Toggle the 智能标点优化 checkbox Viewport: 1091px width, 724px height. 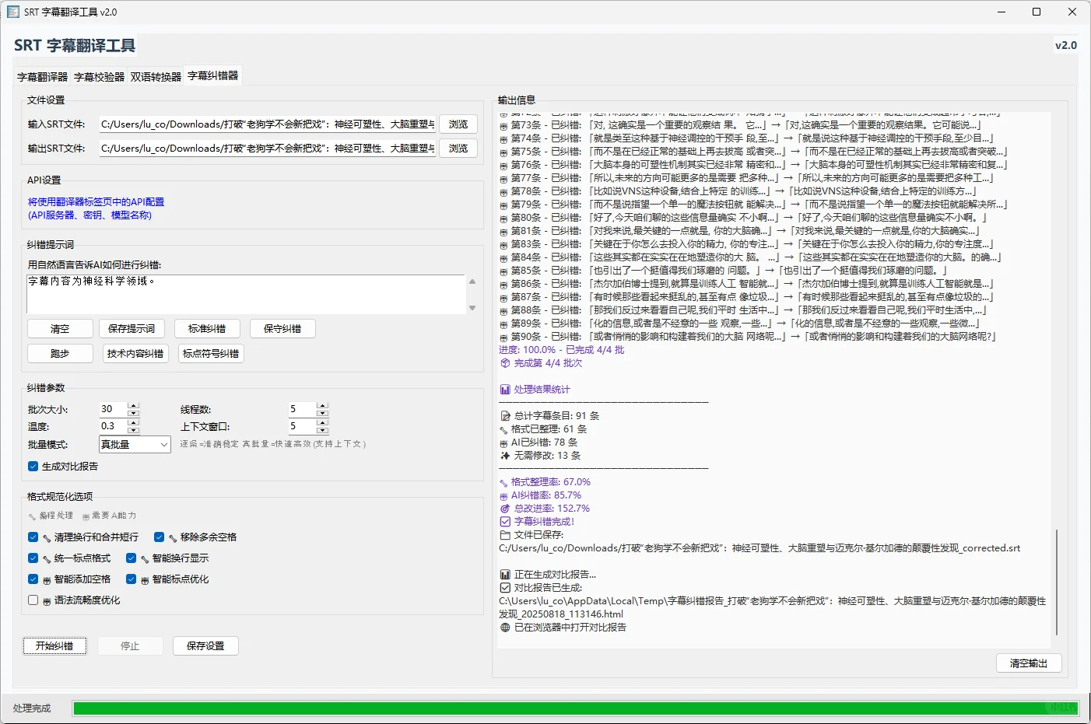(x=131, y=579)
